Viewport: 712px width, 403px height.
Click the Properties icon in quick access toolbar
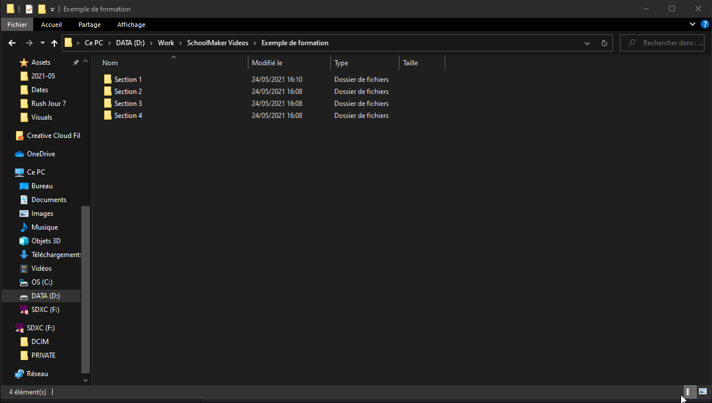click(x=29, y=9)
